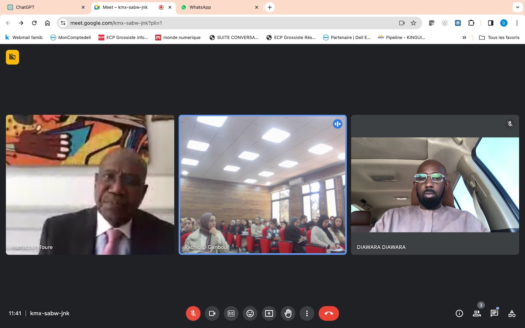
Task: Close the ChatGPT tab
Action: pos(83,7)
